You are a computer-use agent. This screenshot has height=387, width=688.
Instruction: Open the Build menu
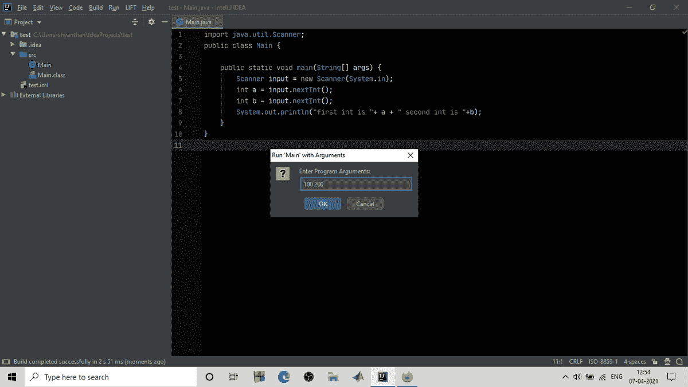pyautogui.click(x=96, y=7)
